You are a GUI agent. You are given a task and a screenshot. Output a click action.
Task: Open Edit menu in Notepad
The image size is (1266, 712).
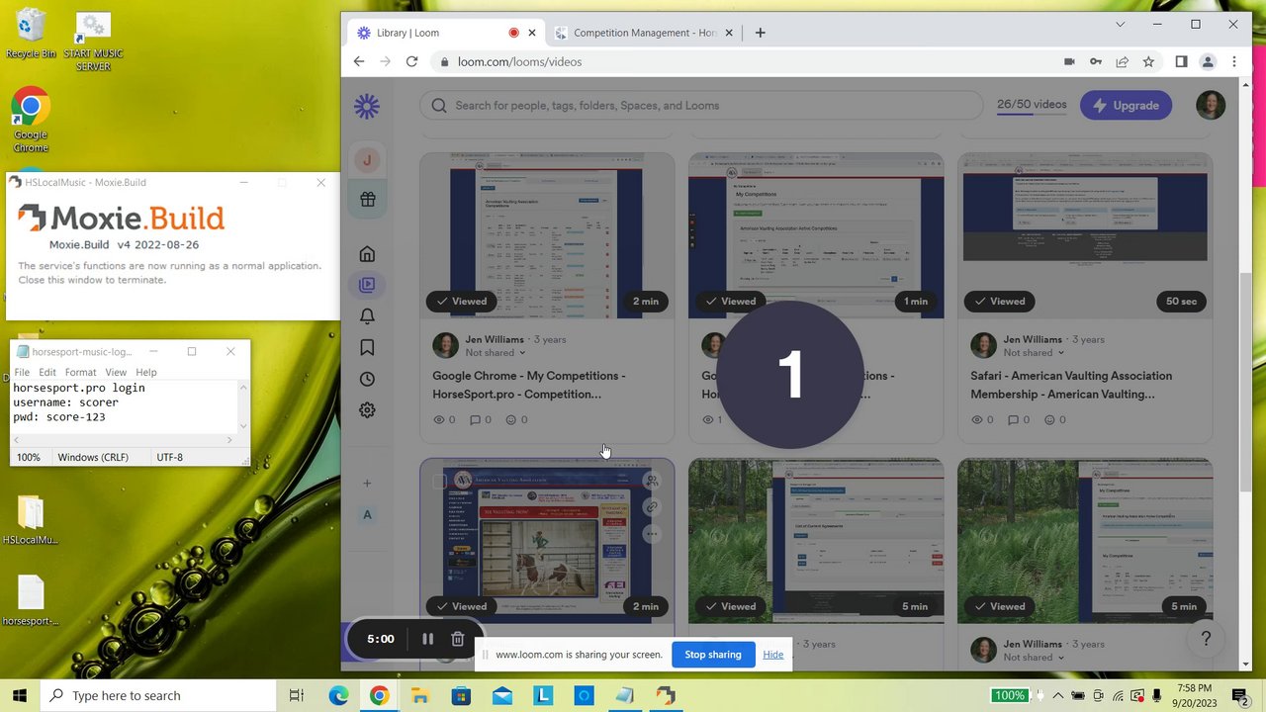[x=47, y=372]
